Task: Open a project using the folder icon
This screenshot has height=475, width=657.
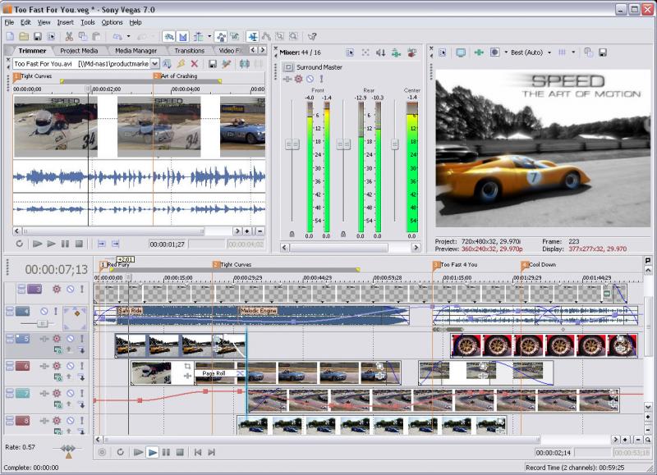Action: pos(24,37)
